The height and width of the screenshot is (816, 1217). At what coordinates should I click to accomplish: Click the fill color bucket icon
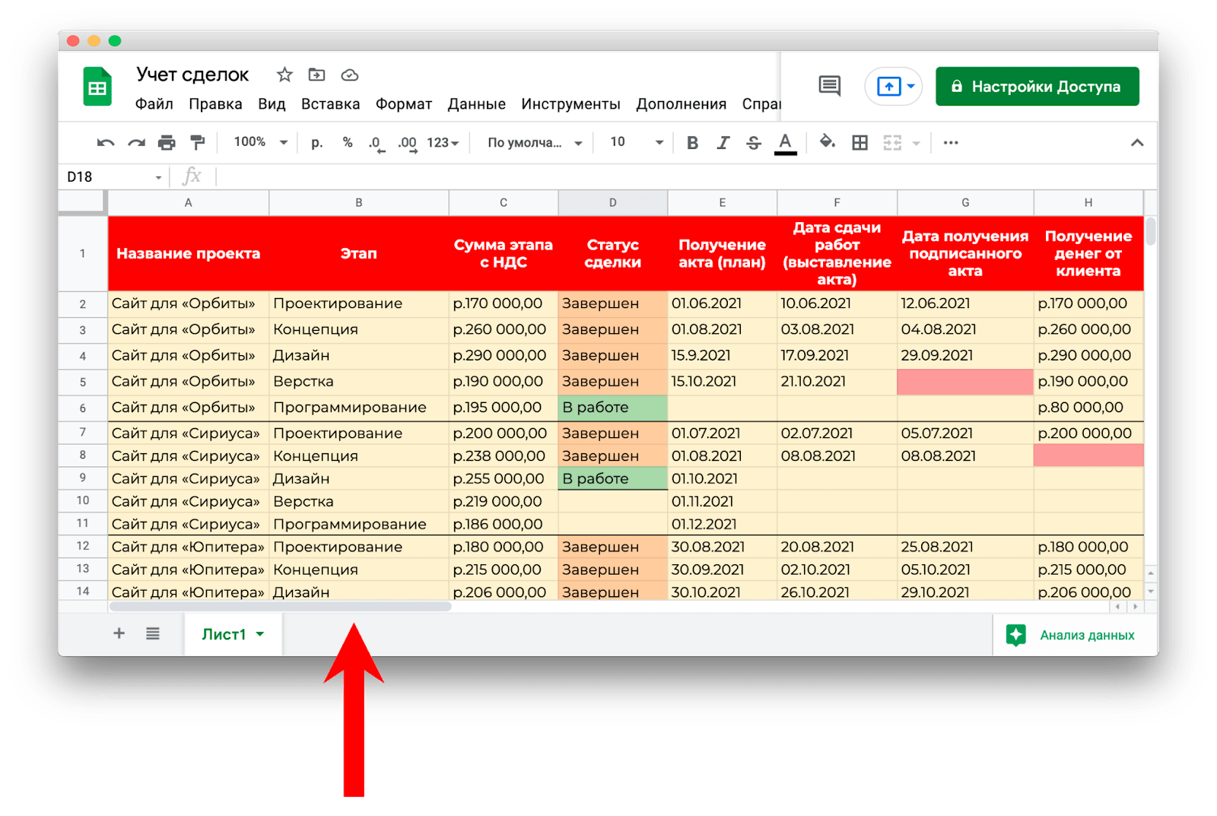pyautogui.click(x=827, y=142)
